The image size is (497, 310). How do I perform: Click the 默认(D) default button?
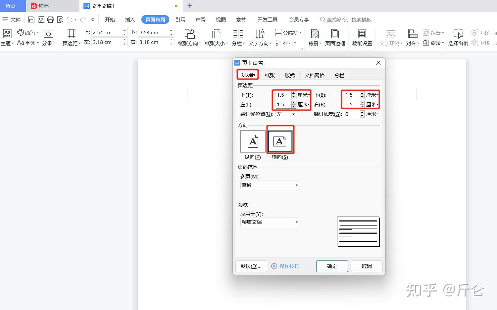point(251,266)
